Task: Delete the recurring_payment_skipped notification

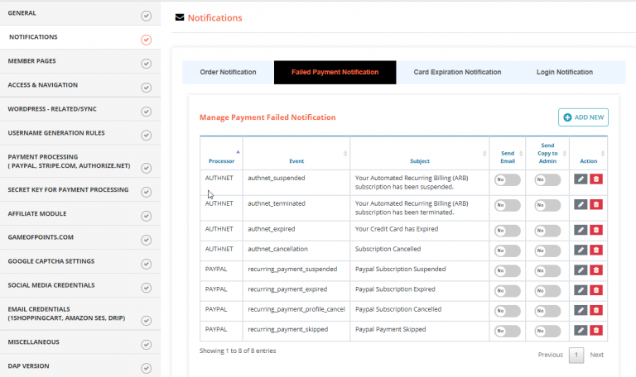Action: tap(596, 330)
